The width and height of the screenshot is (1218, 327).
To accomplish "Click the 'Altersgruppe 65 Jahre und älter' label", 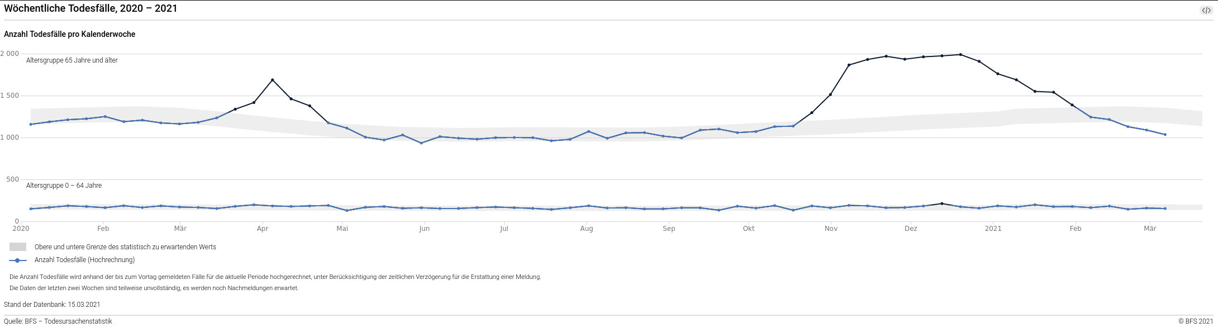I will point(72,60).
